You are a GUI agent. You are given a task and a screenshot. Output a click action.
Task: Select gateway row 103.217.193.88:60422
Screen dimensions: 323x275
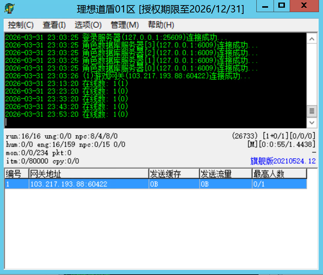pyautogui.click(x=88, y=184)
